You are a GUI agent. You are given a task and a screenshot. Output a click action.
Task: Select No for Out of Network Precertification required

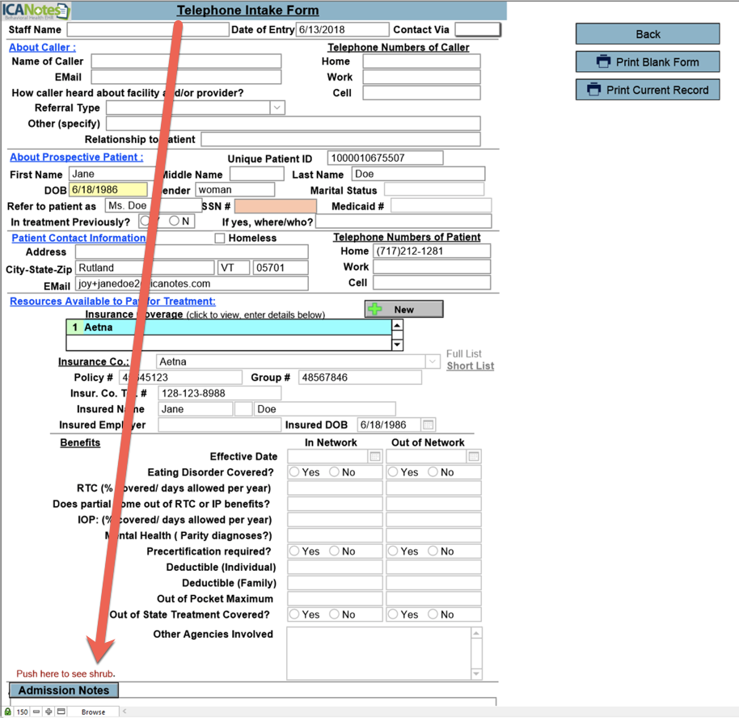pyautogui.click(x=433, y=551)
